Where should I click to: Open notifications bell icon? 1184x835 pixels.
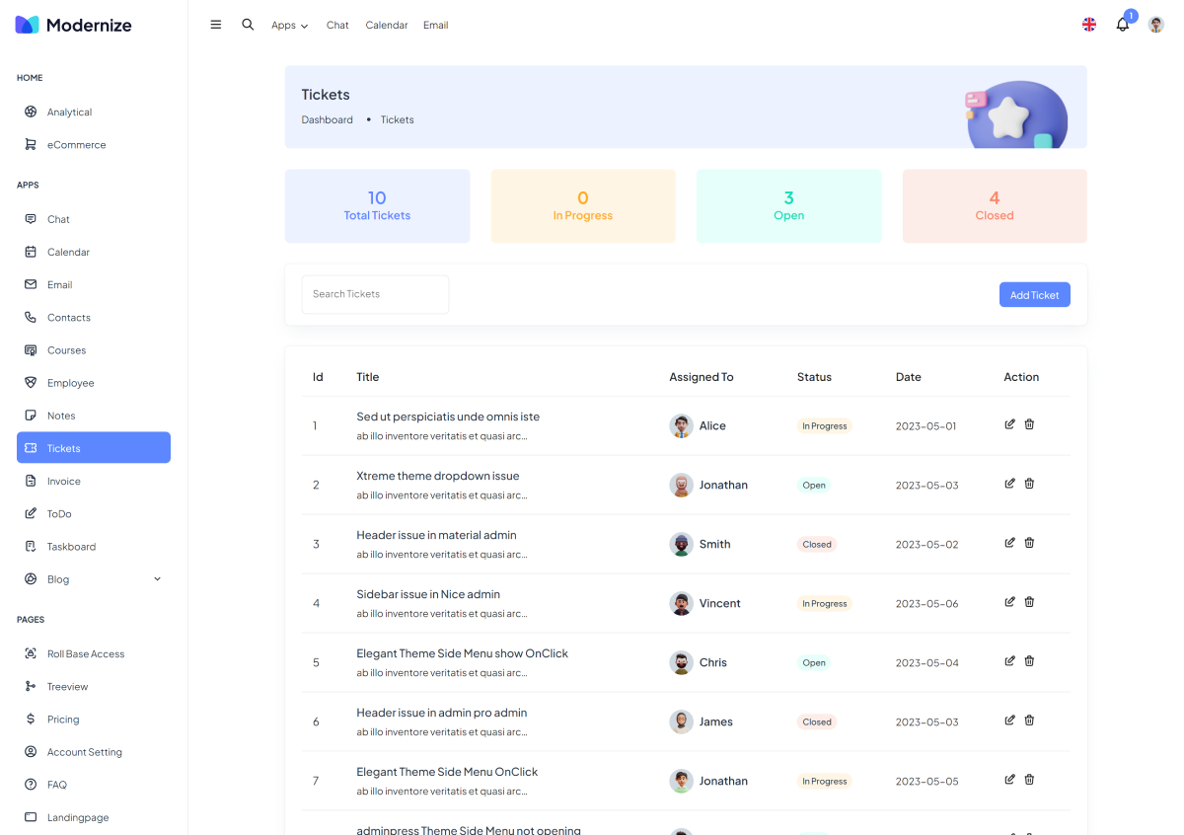pyautogui.click(x=1122, y=25)
